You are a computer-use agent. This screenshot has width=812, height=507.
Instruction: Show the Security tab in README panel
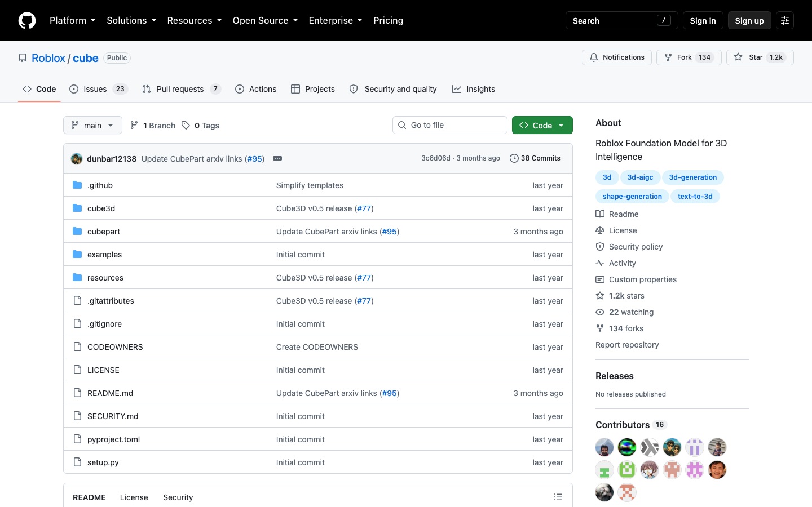point(178,497)
